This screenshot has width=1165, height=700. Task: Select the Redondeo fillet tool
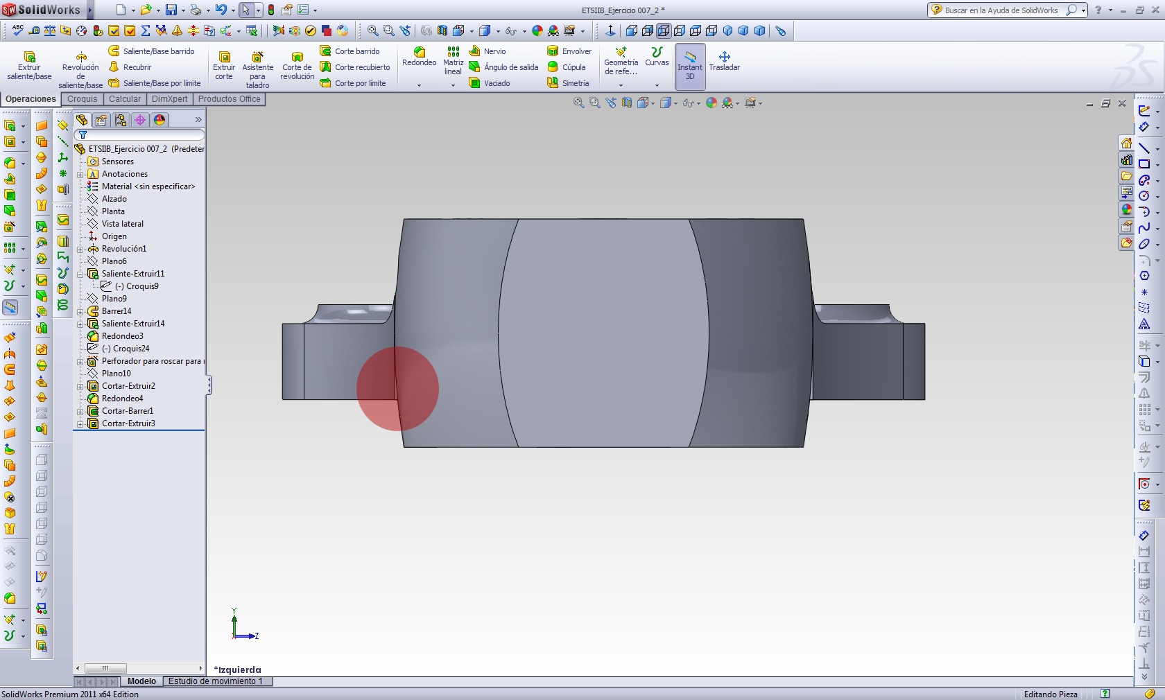click(x=419, y=57)
